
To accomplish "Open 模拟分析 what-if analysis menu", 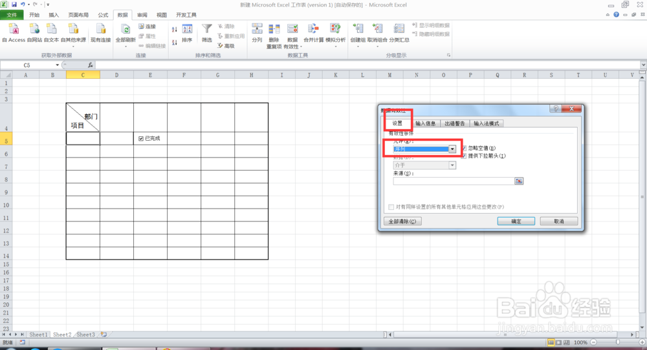I will (x=335, y=35).
